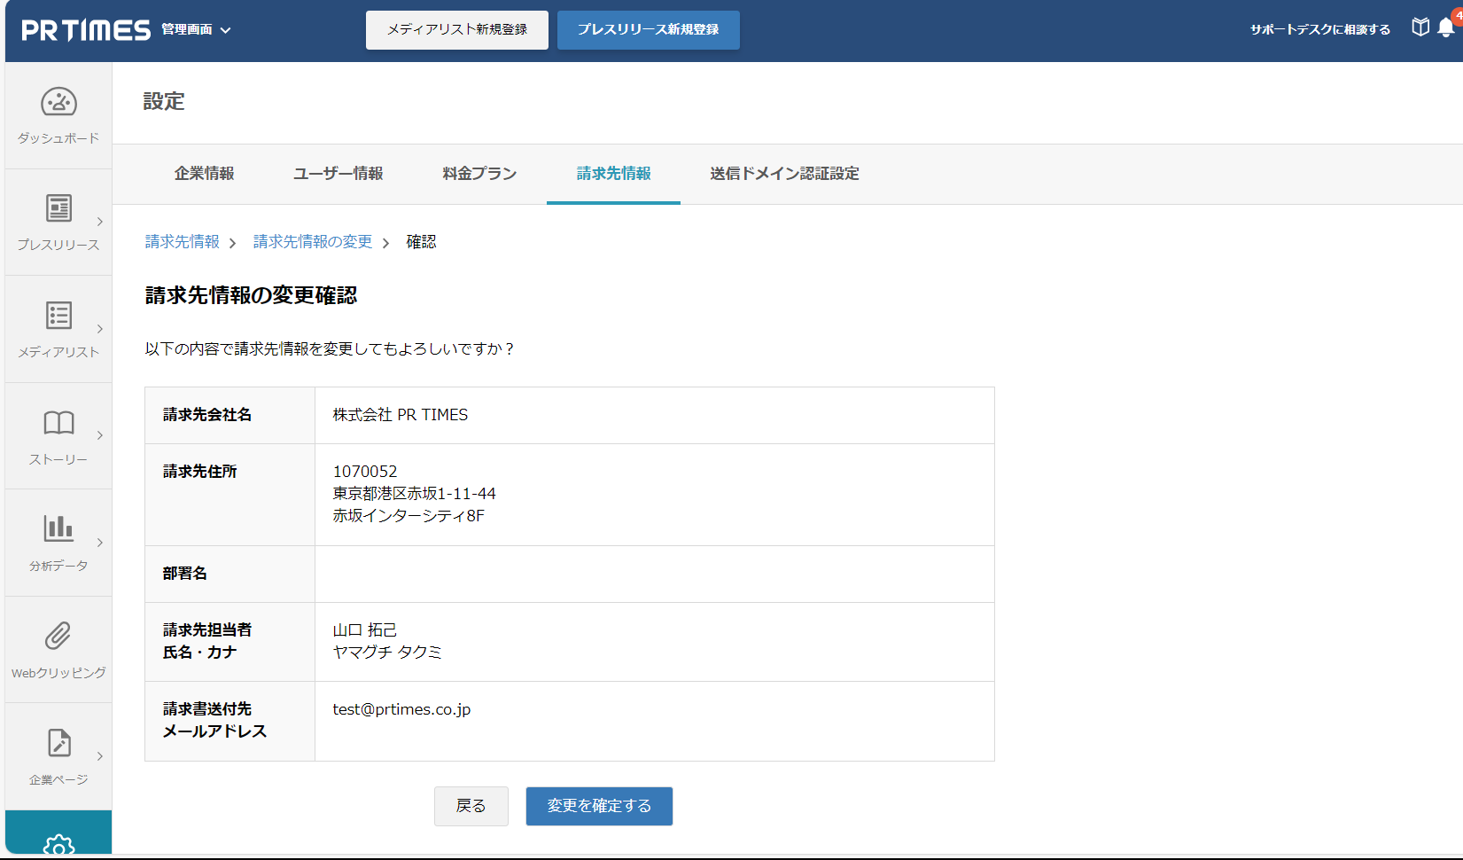Viewport: 1463px width, 860px height.
Task: Click the 変更を確定する button
Action: (x=599, y=806)
